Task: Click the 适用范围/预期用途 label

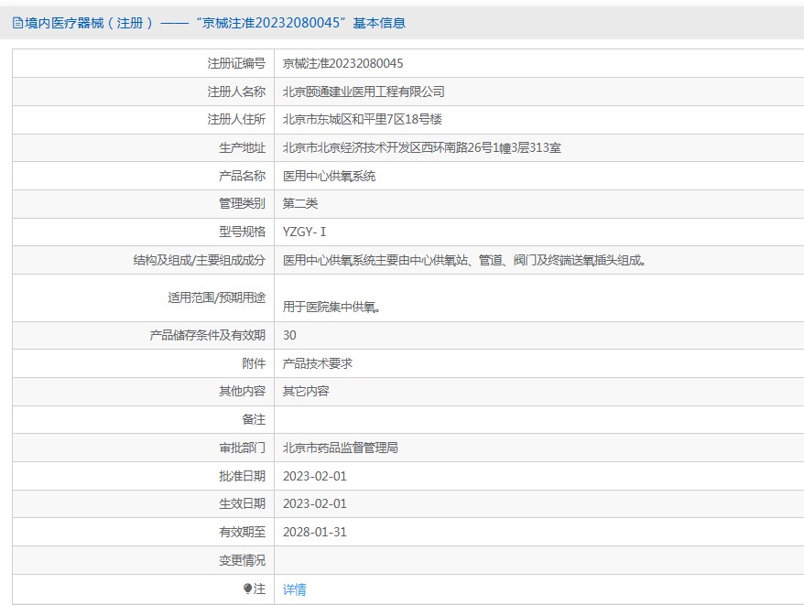Action: click(x=217, y=297)
